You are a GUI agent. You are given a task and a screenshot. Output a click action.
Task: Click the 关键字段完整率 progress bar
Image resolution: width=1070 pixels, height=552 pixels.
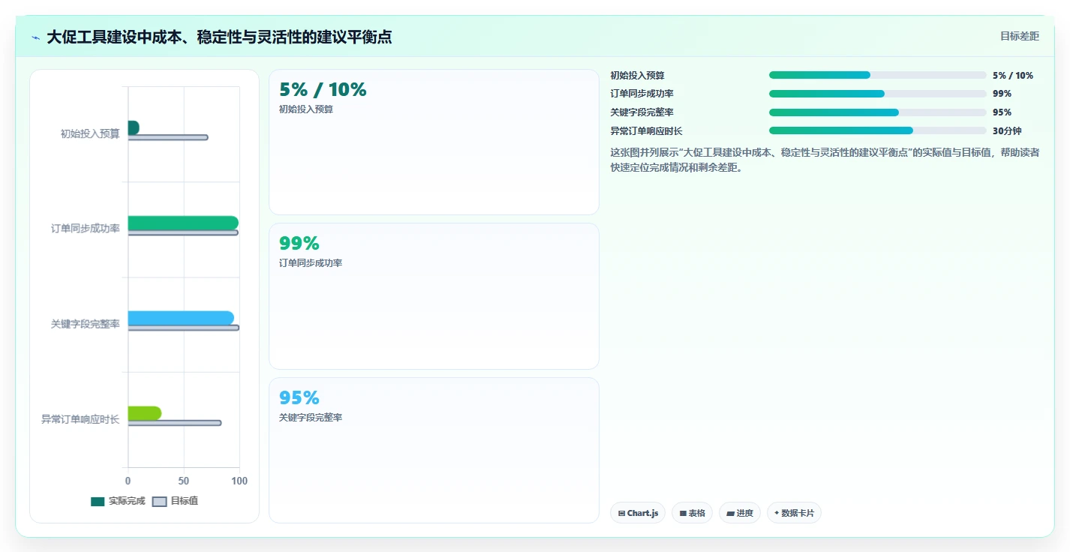(877, 112)
